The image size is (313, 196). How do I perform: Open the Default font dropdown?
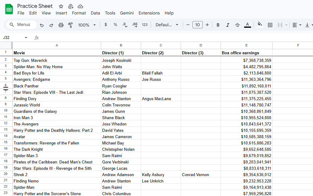coord(165,25)
